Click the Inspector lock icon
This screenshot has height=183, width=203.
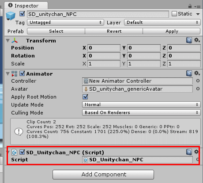point(190,6)
